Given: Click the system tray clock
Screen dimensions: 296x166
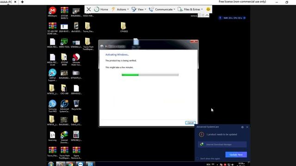Looking at the screenshot, I should 241,164.
